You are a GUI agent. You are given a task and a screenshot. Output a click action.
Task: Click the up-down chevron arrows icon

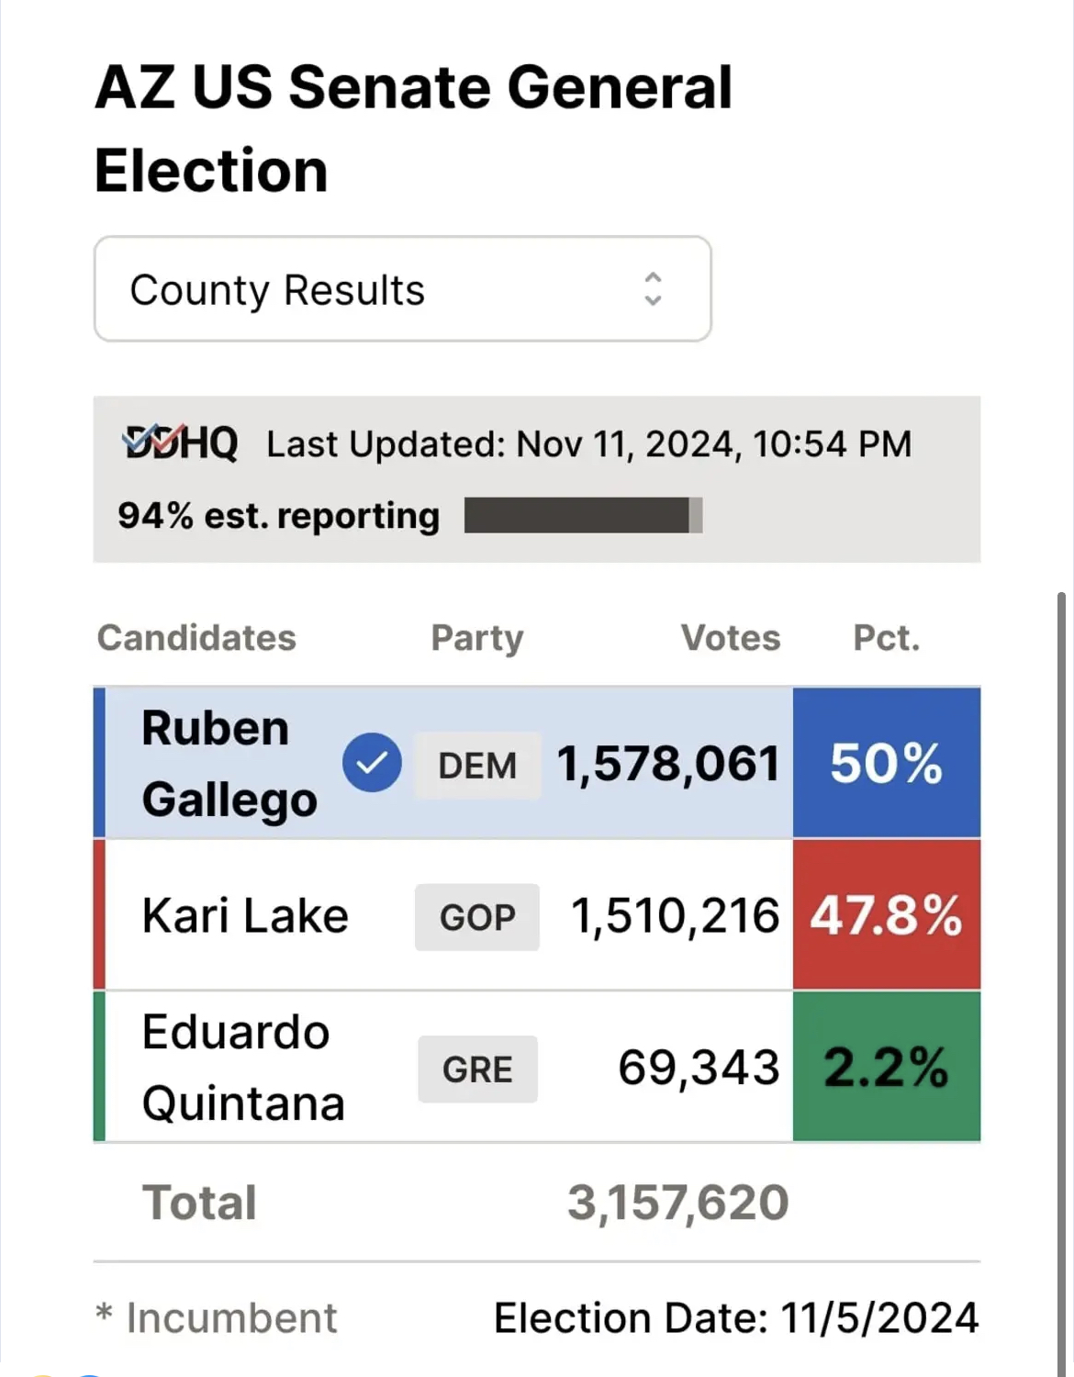pos(653,289)
